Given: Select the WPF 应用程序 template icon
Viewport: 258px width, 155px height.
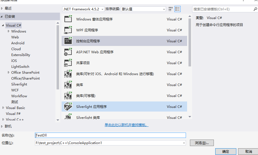Looking at the screenshot, I should [x=68, y=30].
